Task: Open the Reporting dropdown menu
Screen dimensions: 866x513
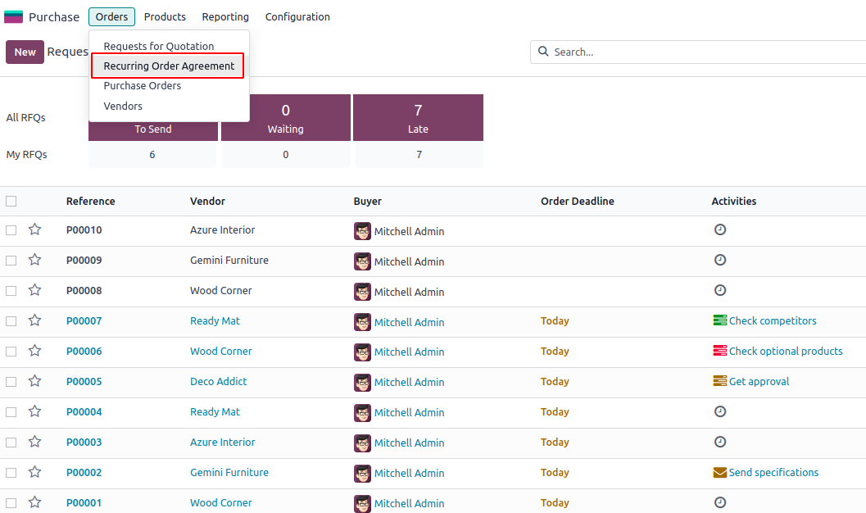Action: [x=225, y=16]
